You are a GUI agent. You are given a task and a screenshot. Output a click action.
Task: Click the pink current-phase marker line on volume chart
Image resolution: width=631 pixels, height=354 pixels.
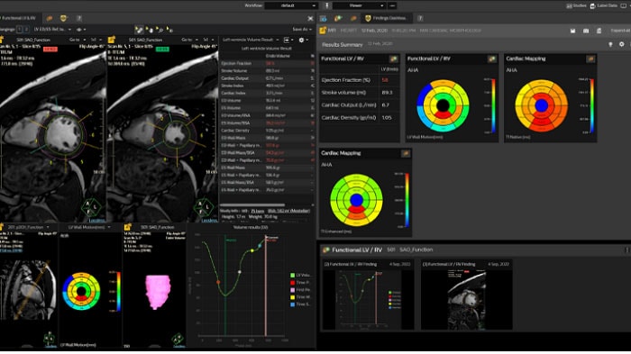click(x=266, y=286)
